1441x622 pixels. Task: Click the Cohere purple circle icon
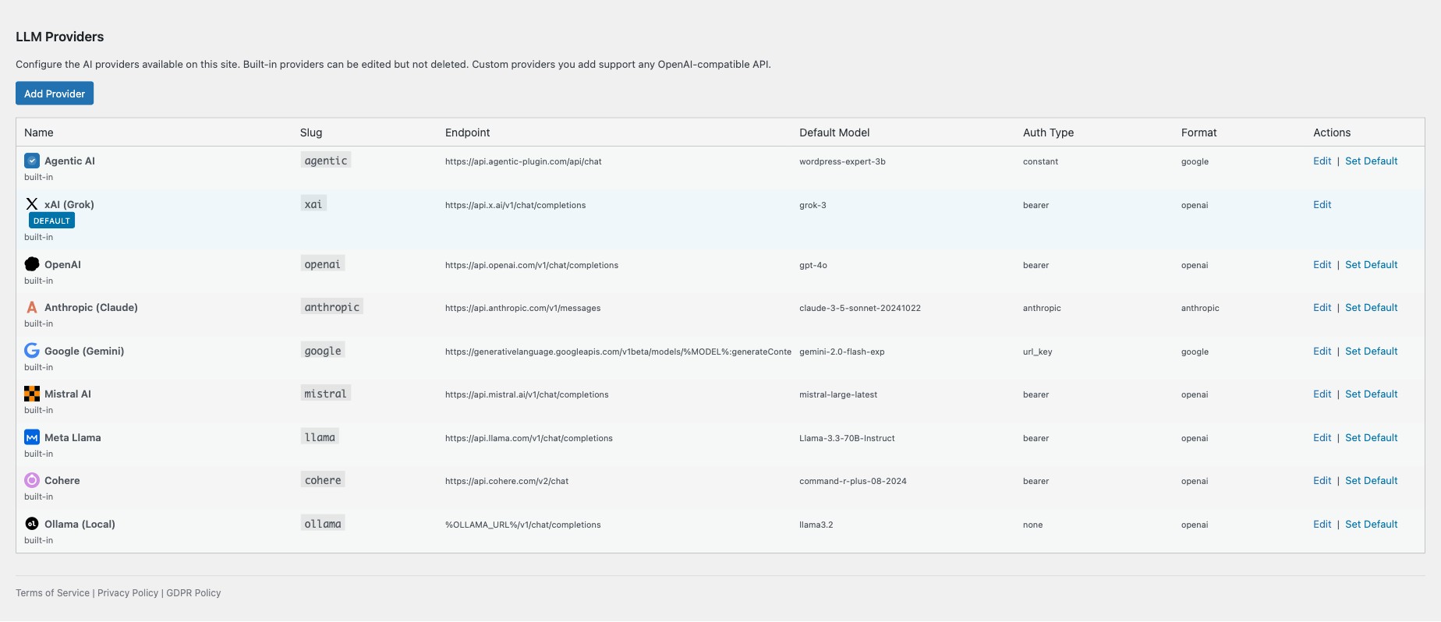[x=32, y=480]
